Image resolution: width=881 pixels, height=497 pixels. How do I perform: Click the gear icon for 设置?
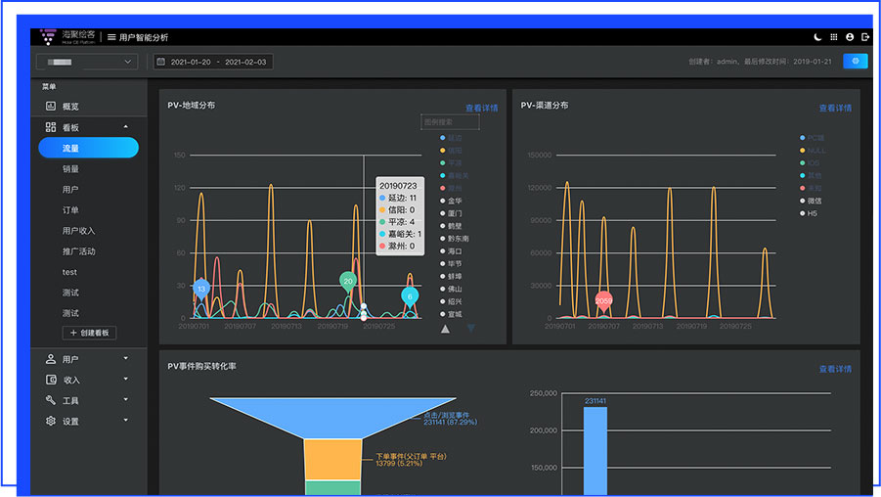coord(51,421)
